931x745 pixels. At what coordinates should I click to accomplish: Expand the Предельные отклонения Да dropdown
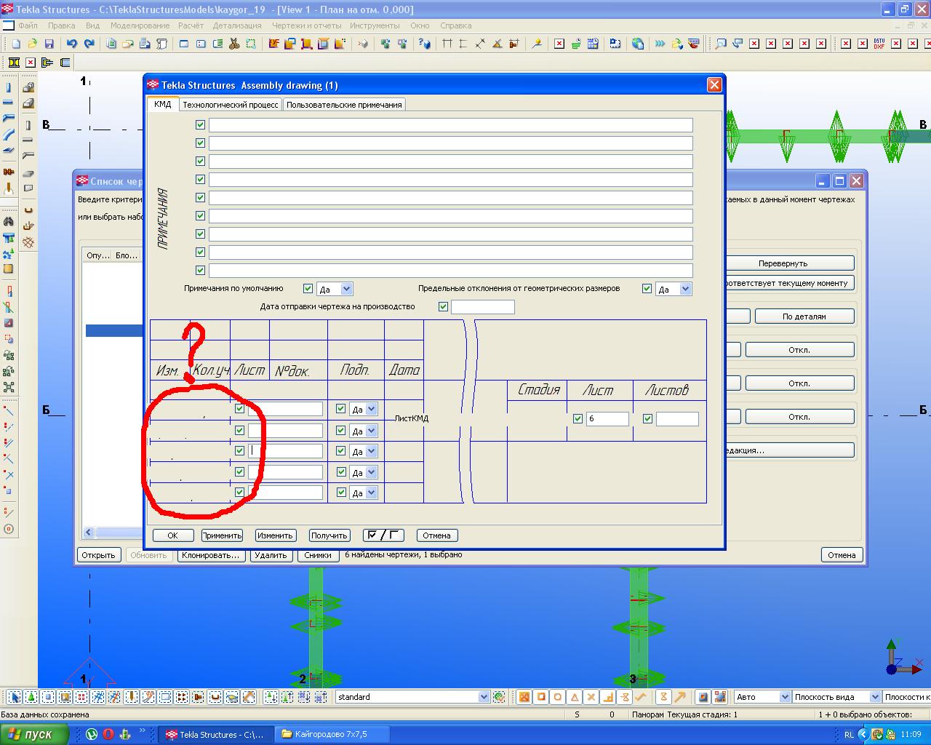[685, 289]
